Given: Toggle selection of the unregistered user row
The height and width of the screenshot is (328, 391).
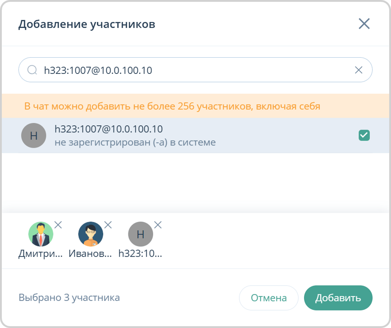Looking at the screenshot, I should pyautogui.click(x=180, y=135).
